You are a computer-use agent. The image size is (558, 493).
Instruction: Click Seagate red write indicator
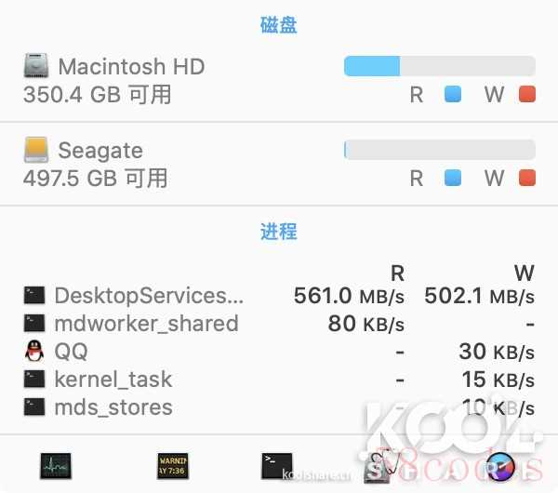pos(527,178)
